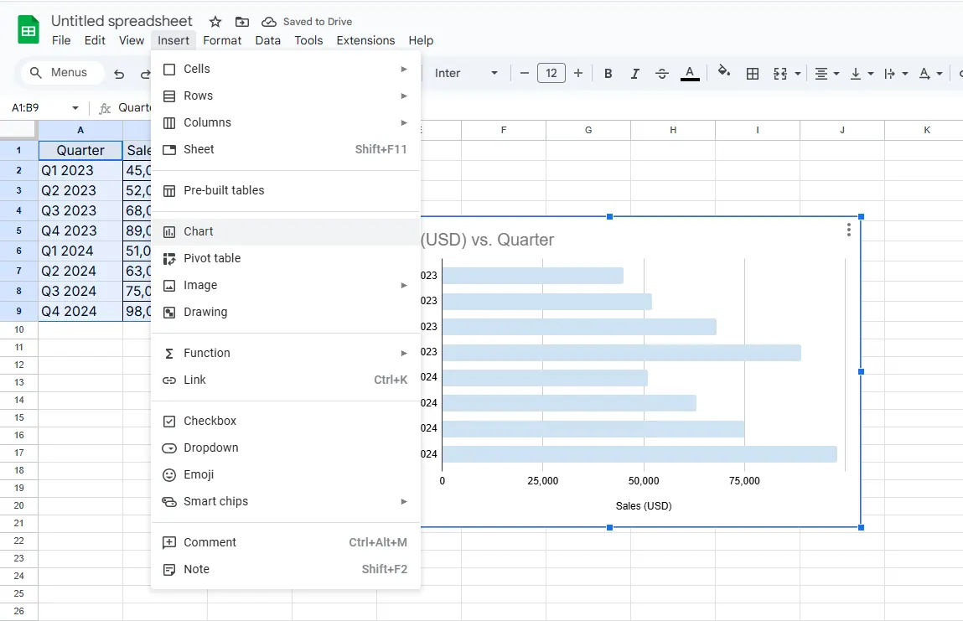Image resolution: width=963 pixels, height=621 pixels.
Task: Click the Menus search box
Action: (63, 73)
